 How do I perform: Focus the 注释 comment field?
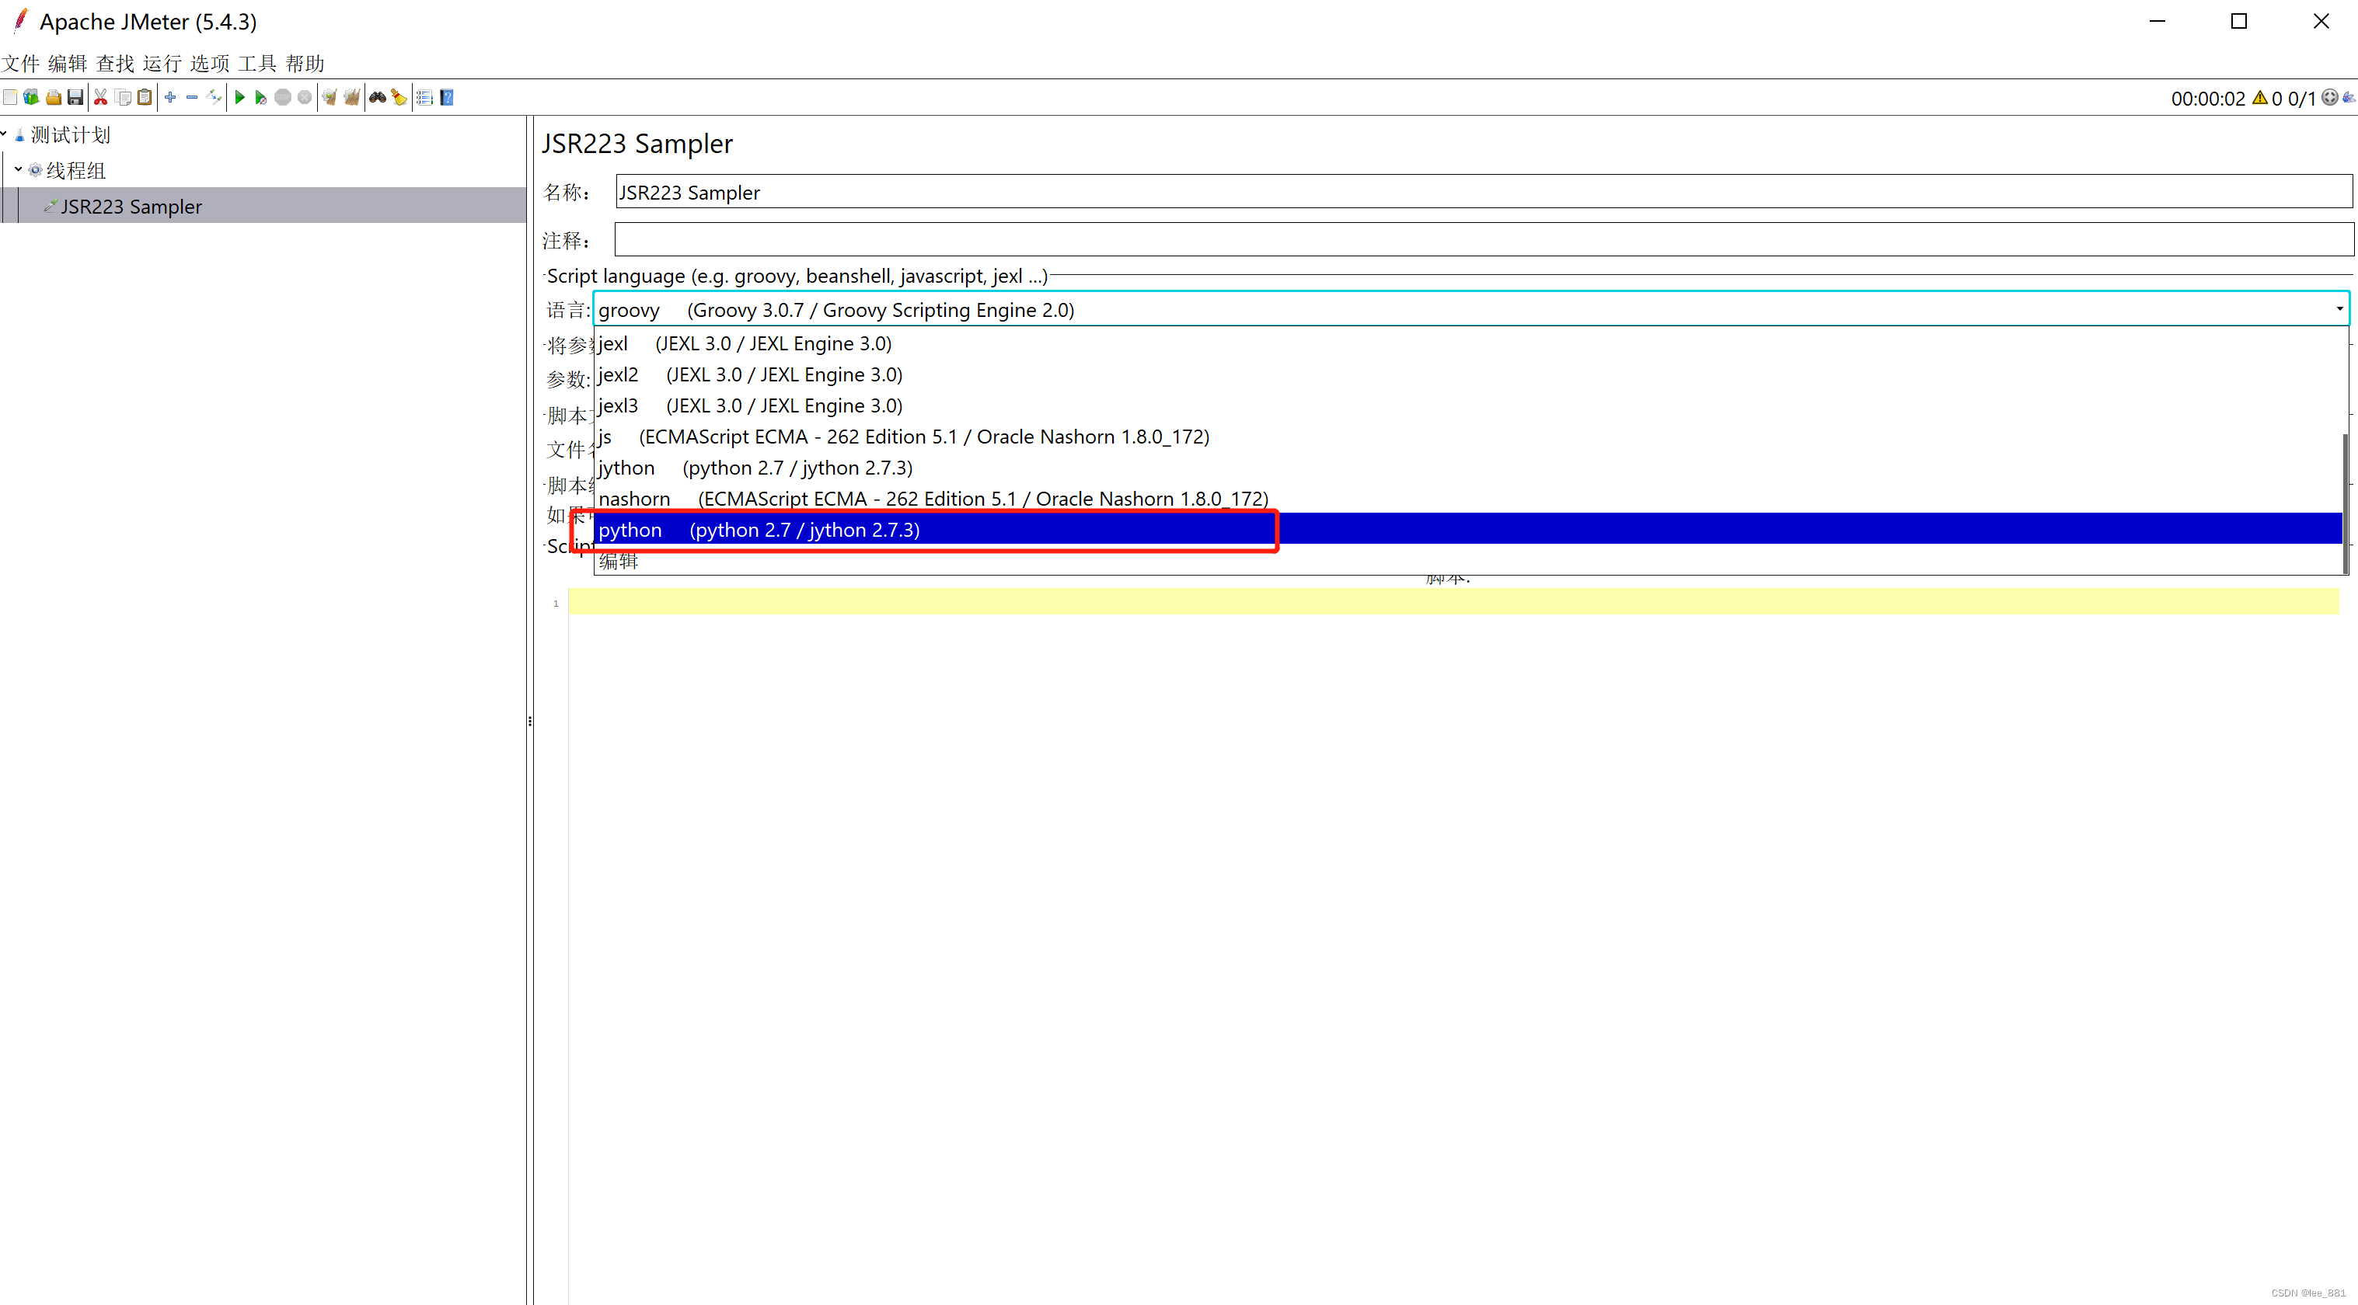coord(1483,240)
